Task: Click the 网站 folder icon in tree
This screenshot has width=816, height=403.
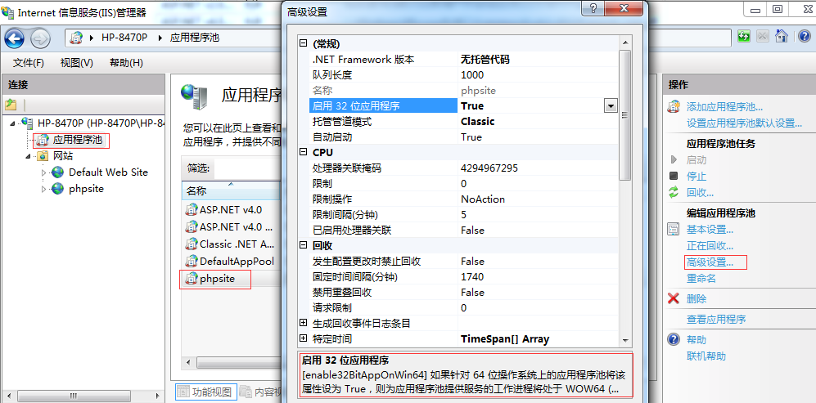Action: (x=43, y=155)
